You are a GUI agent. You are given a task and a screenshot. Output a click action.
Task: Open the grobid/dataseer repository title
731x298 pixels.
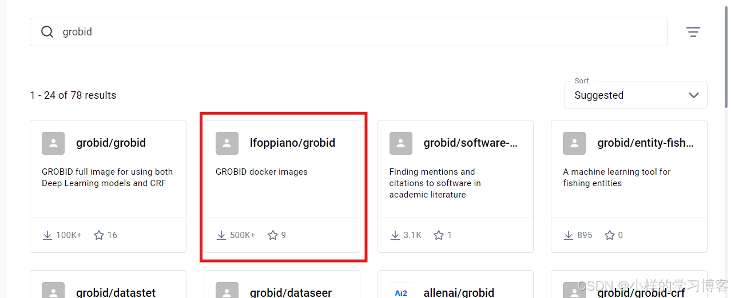[x=291, y=292]
